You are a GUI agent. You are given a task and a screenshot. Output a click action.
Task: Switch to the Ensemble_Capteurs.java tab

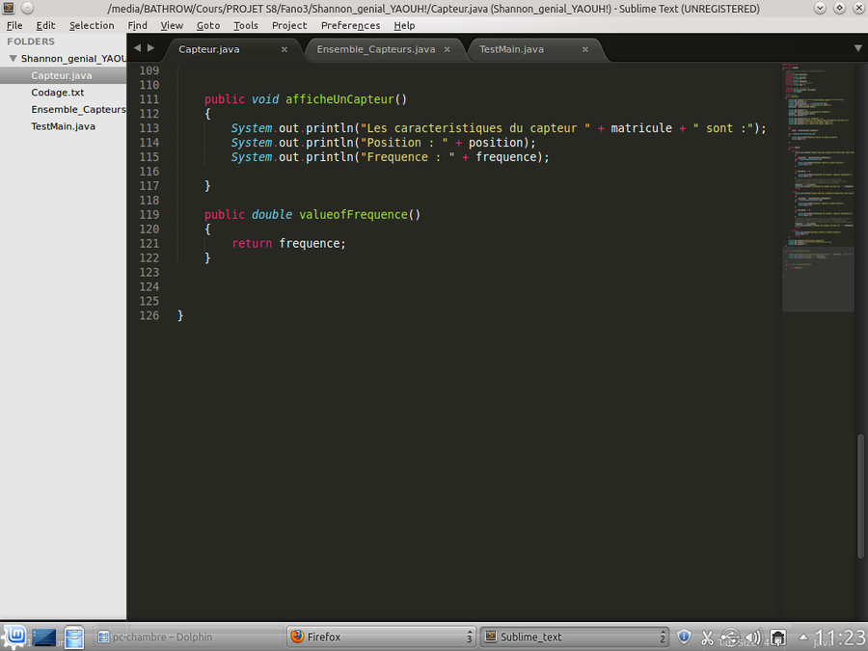[x=376, y=49]
